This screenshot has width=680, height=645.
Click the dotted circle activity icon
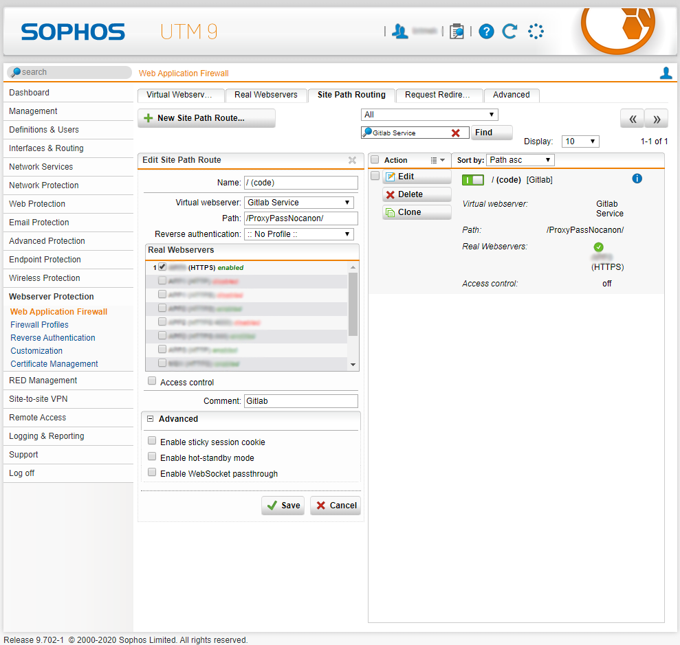536,31
